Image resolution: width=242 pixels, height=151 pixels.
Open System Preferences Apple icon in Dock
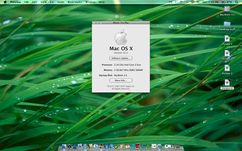154,146
